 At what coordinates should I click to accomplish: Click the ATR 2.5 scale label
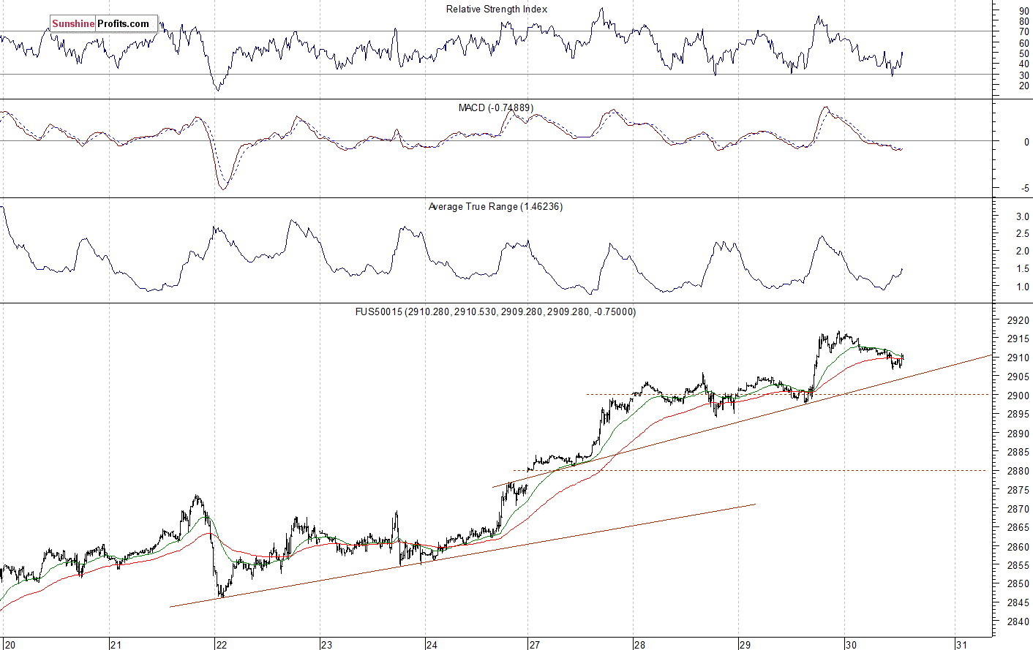pos(1023,234)
